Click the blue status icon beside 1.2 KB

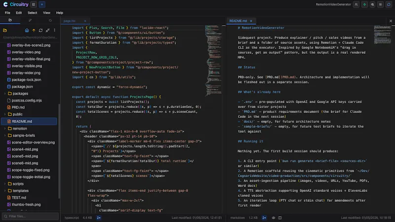click(x=264, y=218)
